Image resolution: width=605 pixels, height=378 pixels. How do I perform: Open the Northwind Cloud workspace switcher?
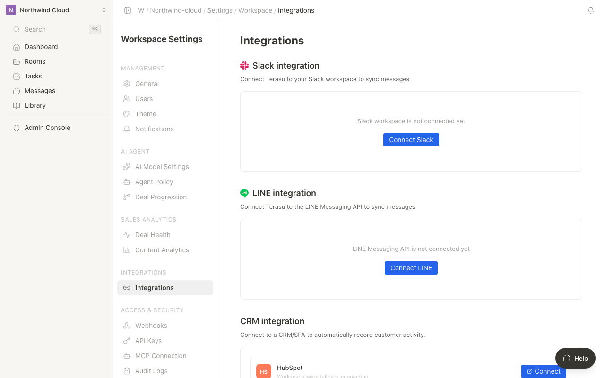click(56, 10)
